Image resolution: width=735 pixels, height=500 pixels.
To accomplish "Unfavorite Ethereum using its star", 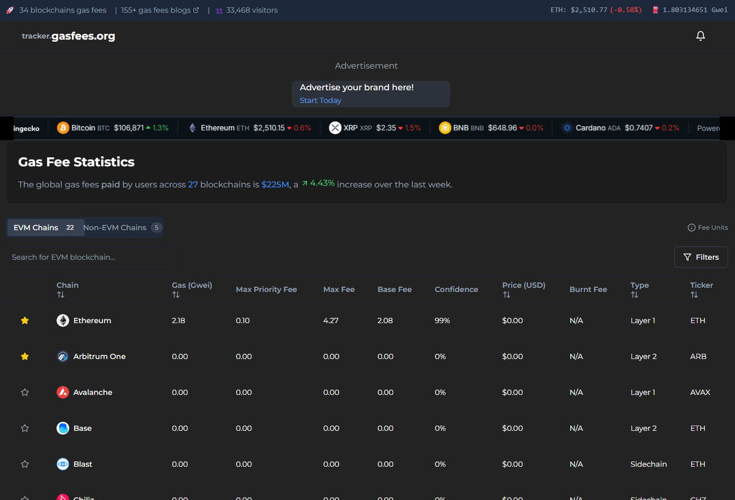I will (25, 320).
